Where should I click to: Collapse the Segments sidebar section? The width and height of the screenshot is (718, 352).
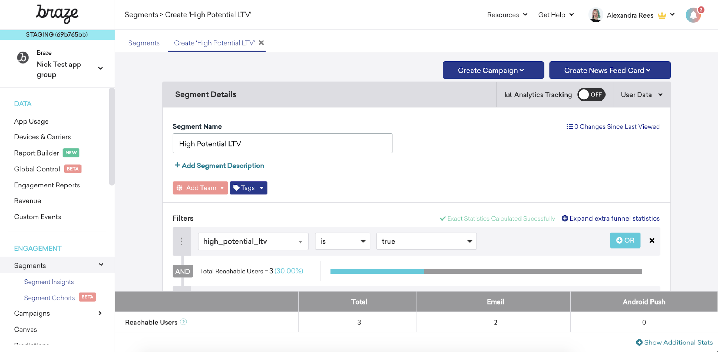pyautogui.click(x=101, y=265)
